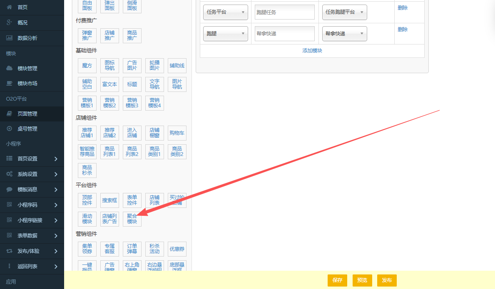
Task: Click the module management cloud icon
Action: pos(9,68)
